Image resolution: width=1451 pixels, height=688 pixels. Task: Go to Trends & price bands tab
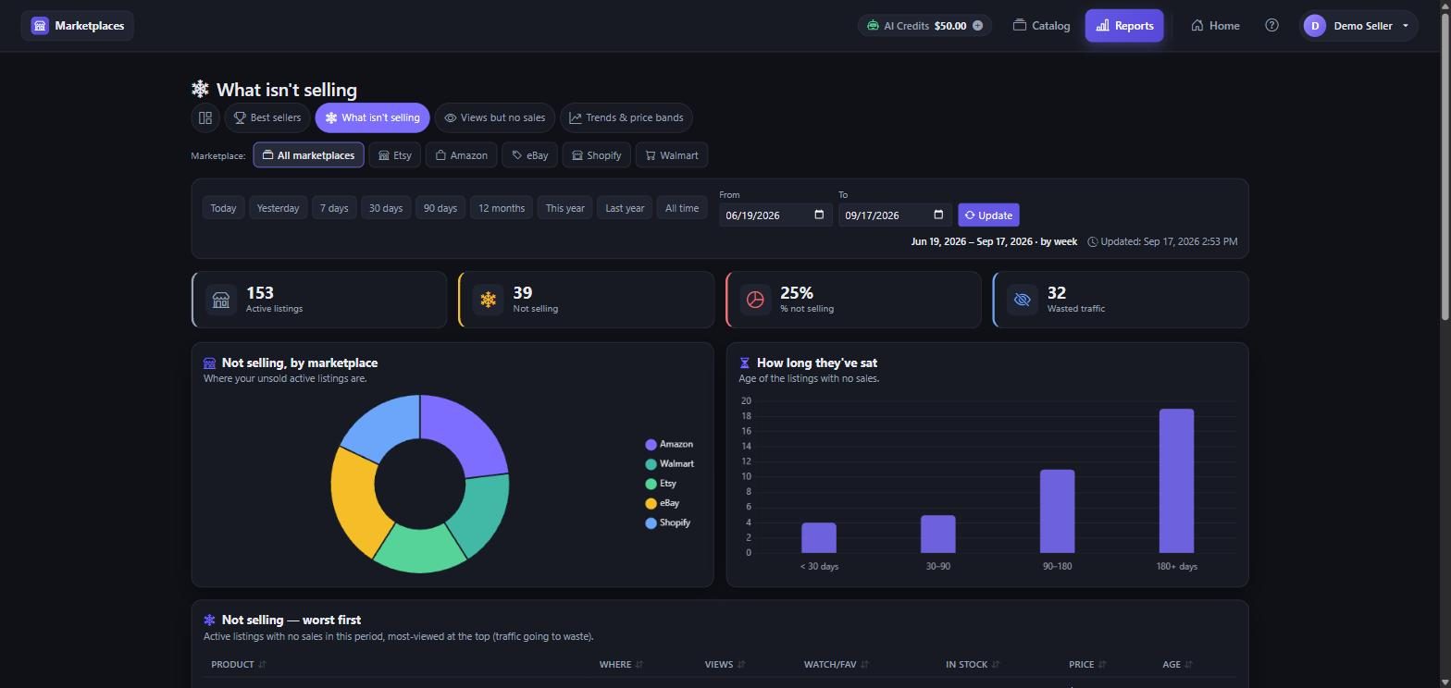(x=626, y=117)
